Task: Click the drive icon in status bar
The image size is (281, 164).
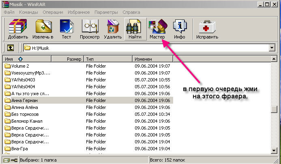Action: point(6,160)
